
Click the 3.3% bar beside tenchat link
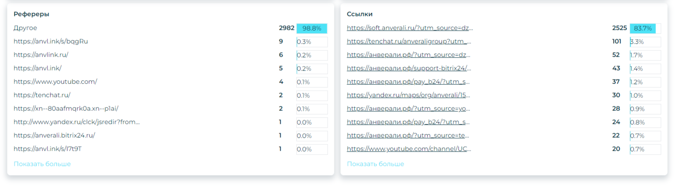(645, 42)
